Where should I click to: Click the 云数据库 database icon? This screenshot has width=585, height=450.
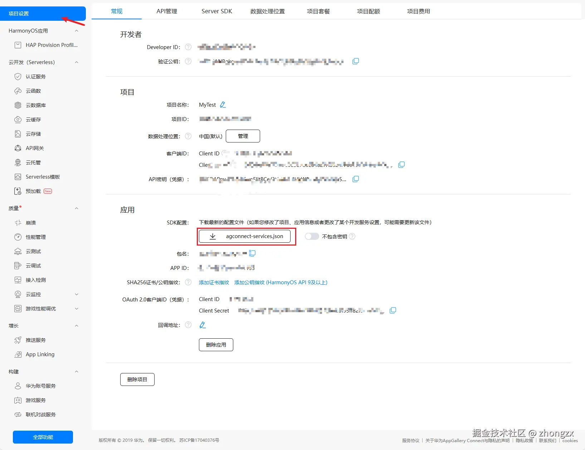click(18, 105)
